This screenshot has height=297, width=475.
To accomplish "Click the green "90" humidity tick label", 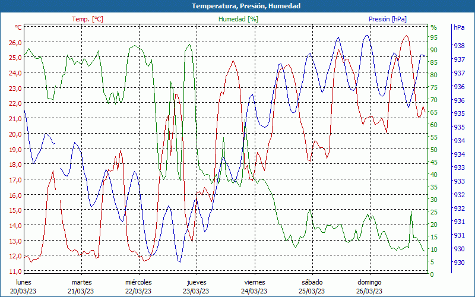I will pyautogui.click(x=434, y=50).
